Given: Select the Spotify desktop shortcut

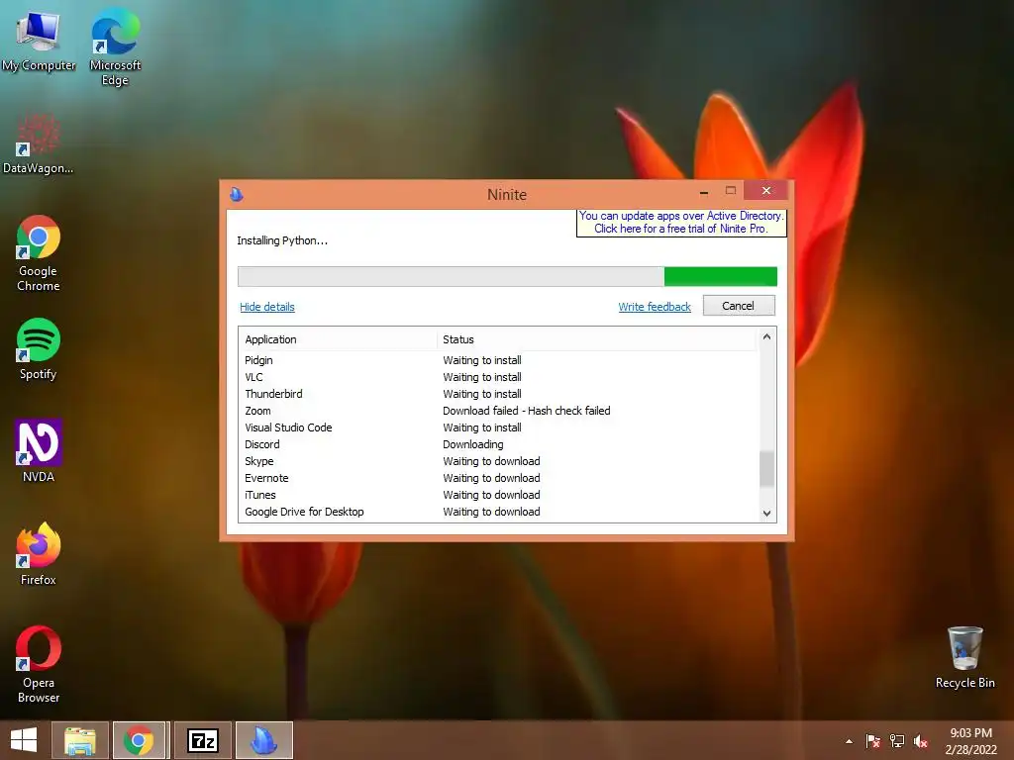Looking at the screenshot, I should tap(39, 349).
